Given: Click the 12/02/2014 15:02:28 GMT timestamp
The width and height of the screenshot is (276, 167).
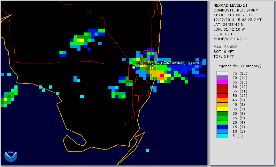Looking at the screenshot, I should [237, 20].
